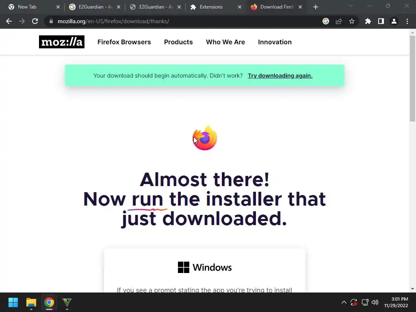Open the Extensions puzzle icon
Viewport: 416px width, 312px height.
(368, 21)
